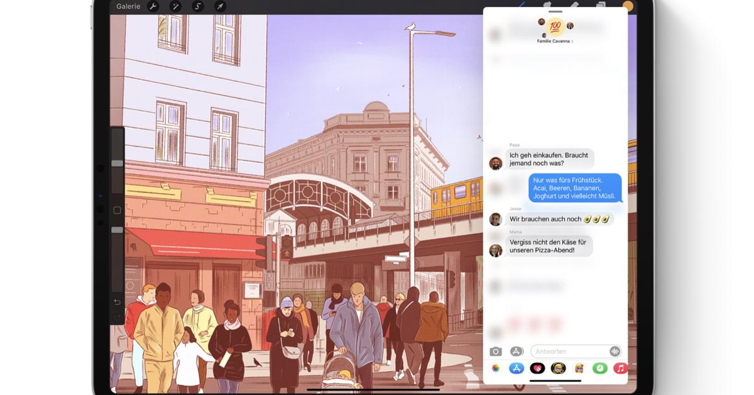Screen dimensions: 754x395
Task: Click the brush opacity slider handle
Action: [x=117, y=230]
